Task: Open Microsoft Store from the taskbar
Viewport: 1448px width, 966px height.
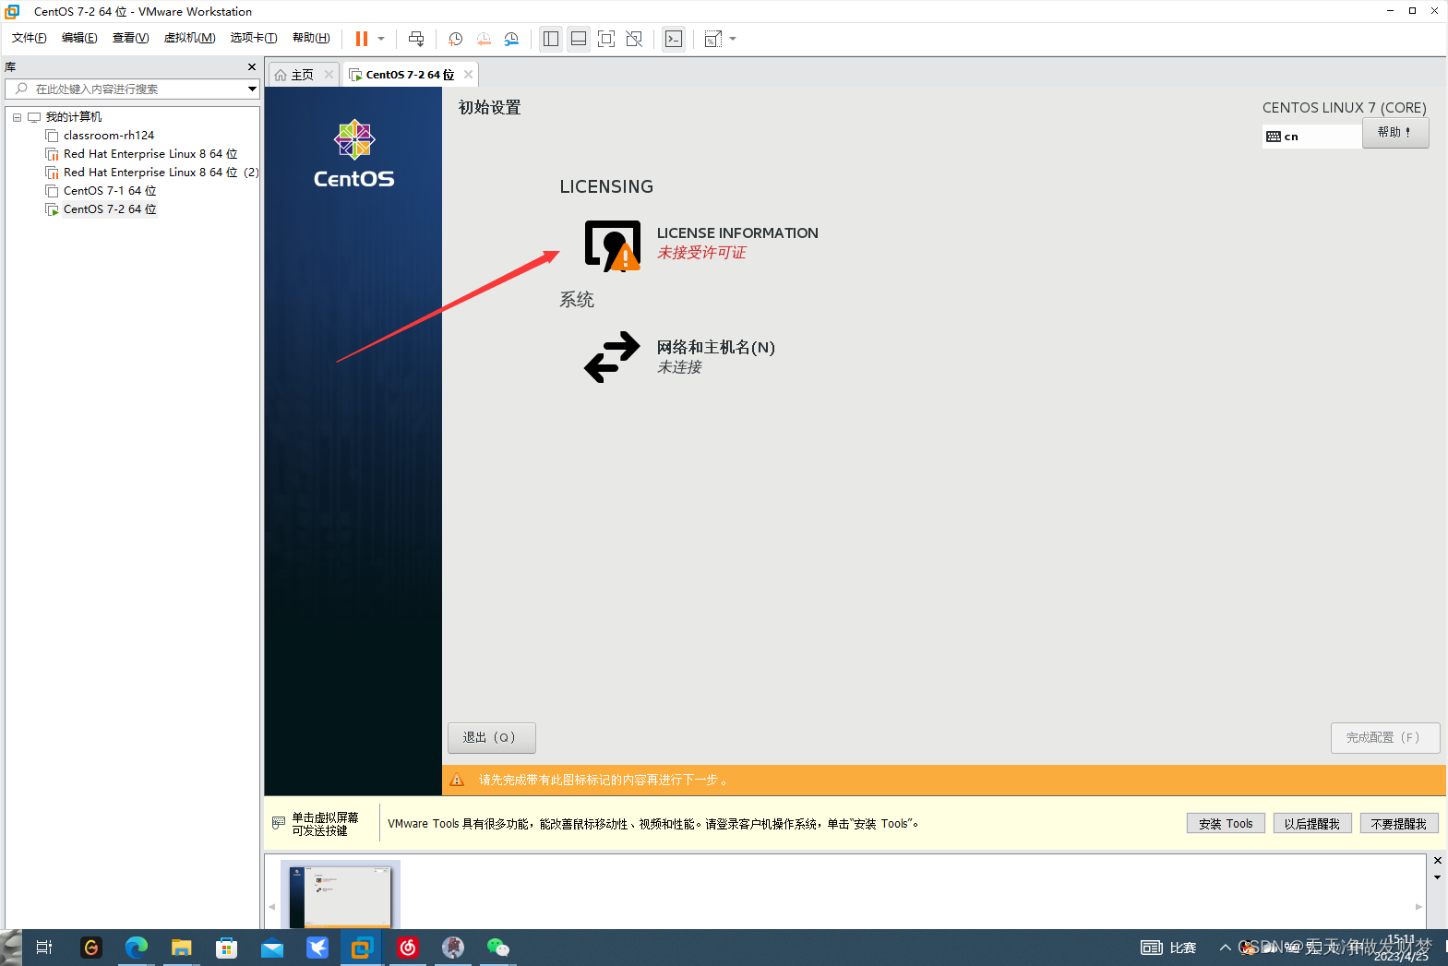Action: (x=226, y=948)
